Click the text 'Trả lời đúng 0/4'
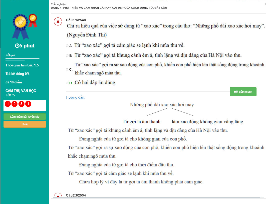 click(x=17, y=74)
